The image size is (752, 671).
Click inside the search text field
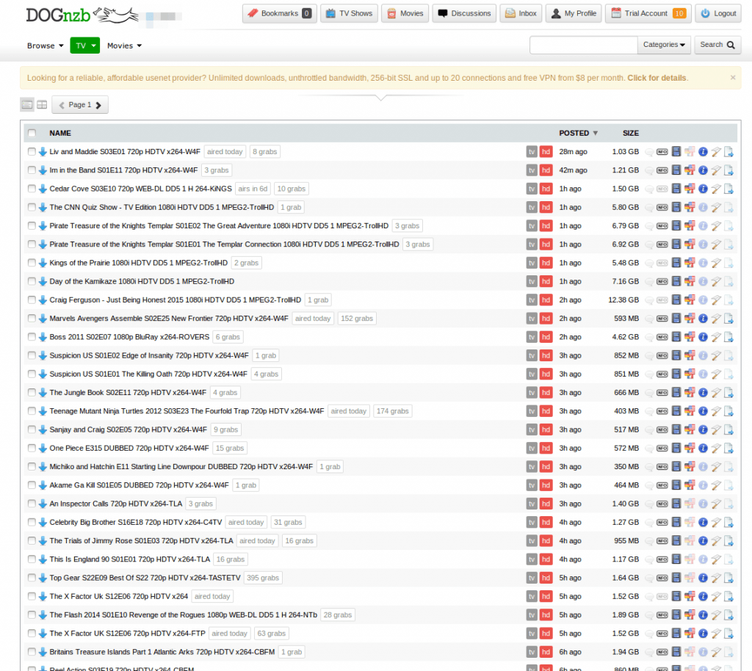pyautogui.click(x=583, y=45)
